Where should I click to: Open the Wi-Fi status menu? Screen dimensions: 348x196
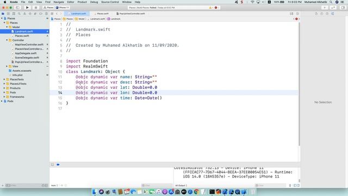pyautogui.click(x=252, y=2)
